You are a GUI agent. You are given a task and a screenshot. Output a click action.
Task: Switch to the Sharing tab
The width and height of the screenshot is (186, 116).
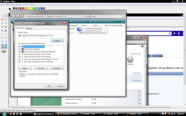(x=29, y=28)
